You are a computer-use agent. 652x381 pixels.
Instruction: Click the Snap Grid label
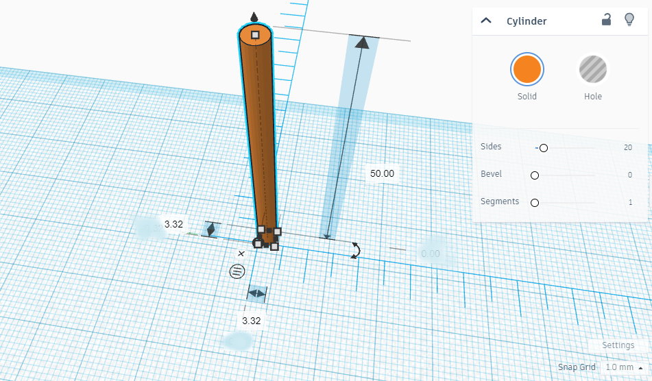tap(577, 367)
